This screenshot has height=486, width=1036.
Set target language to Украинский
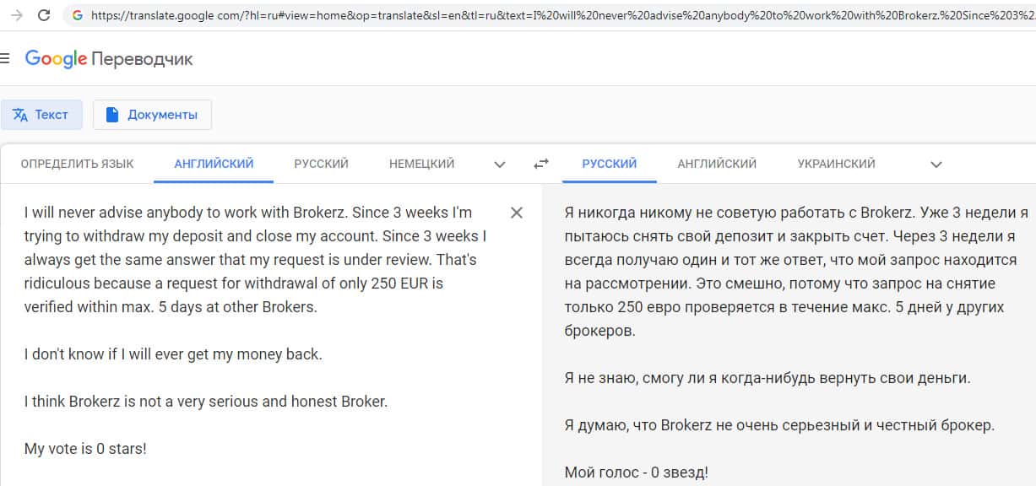click(x=836, y=164)
